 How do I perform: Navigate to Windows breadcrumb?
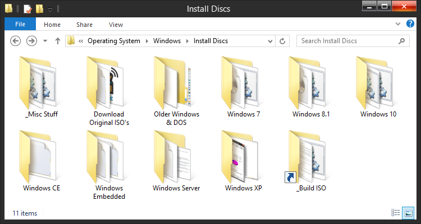(x=167, y=41)
